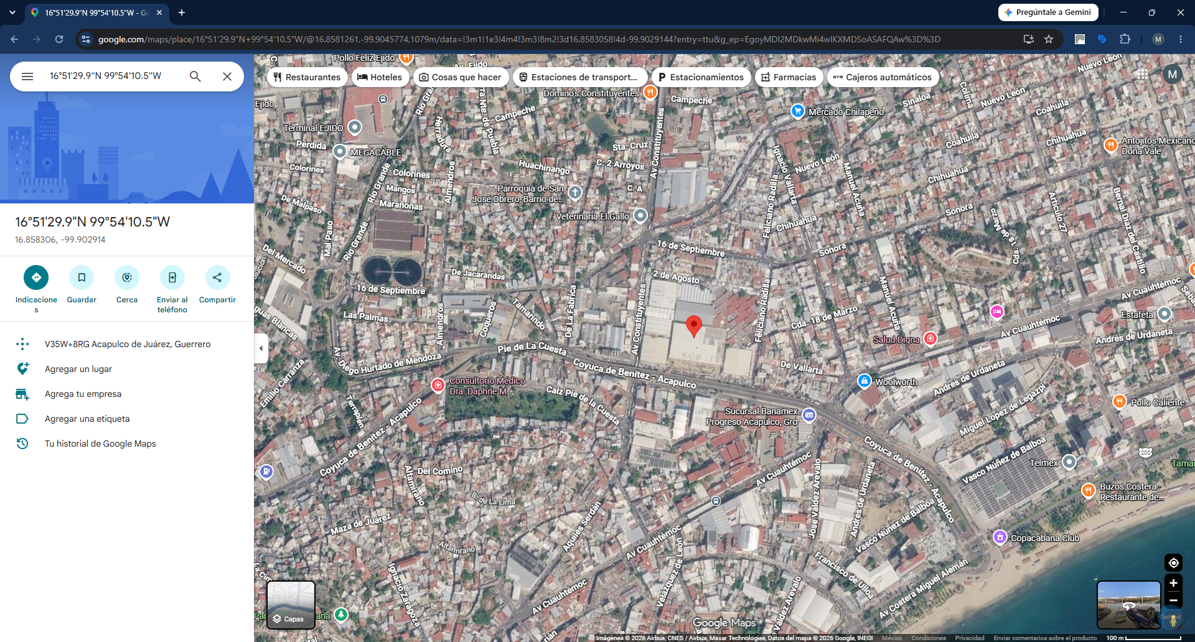
Task: Open Estafeta marker
Action: (1165, 314)
